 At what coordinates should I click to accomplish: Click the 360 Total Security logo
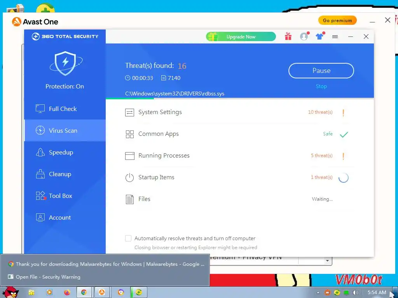click(65, 36)
